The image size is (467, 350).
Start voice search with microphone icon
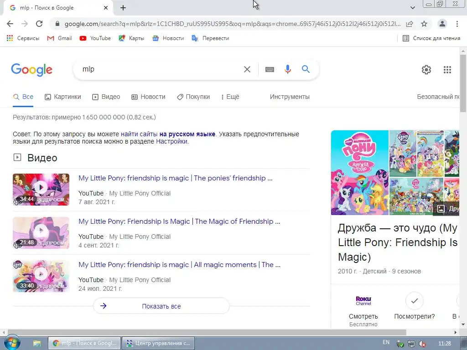pos(287,69)
